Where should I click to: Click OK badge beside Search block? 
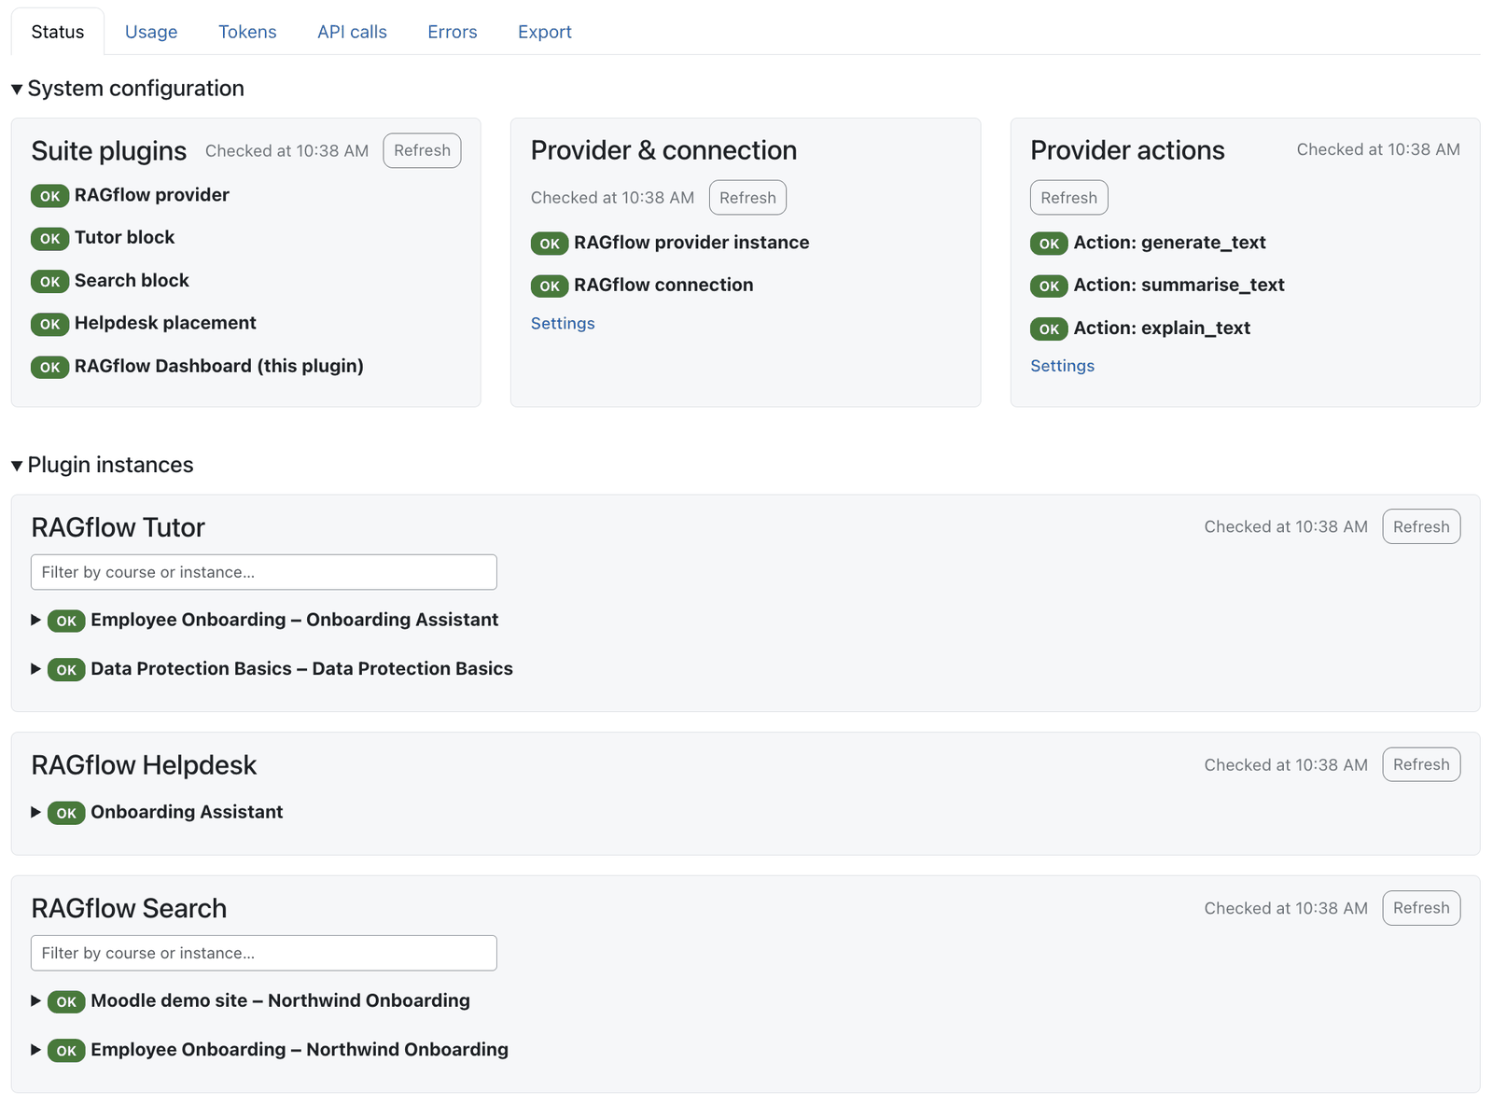tap(49, 282)
